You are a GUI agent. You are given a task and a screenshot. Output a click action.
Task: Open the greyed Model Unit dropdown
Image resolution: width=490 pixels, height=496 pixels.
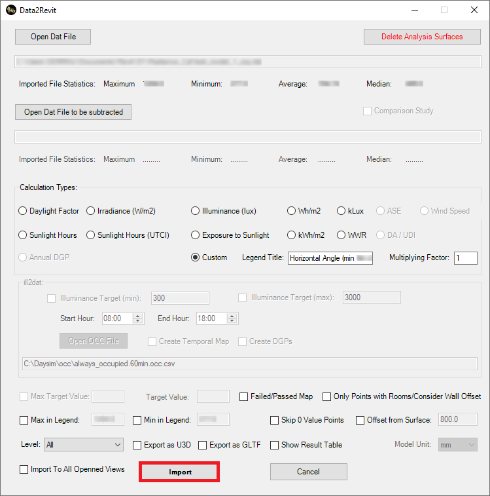pyautogui.click(x=457, y=445)
